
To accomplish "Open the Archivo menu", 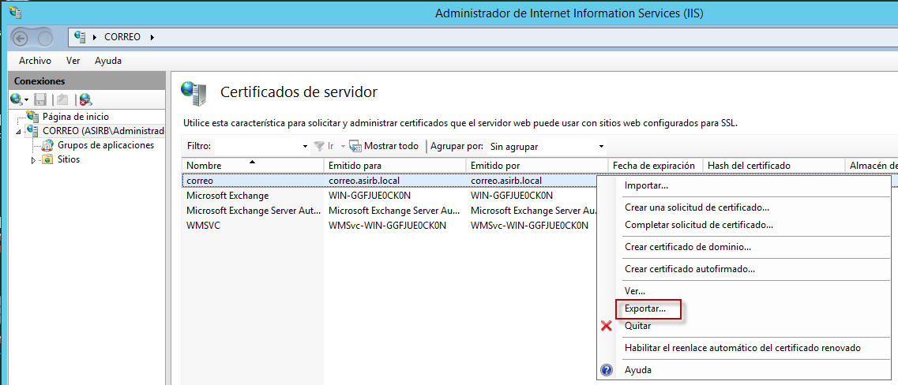I will tap(35, 61).
